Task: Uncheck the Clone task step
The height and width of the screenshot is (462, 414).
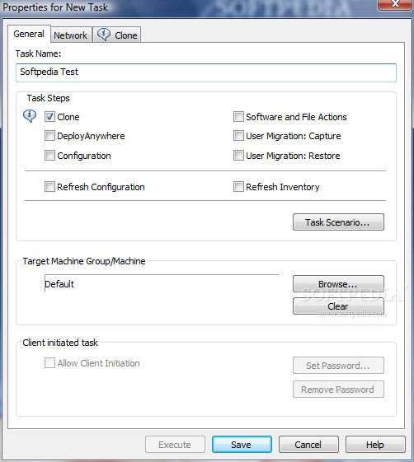Action: click(x=49, y=117)
